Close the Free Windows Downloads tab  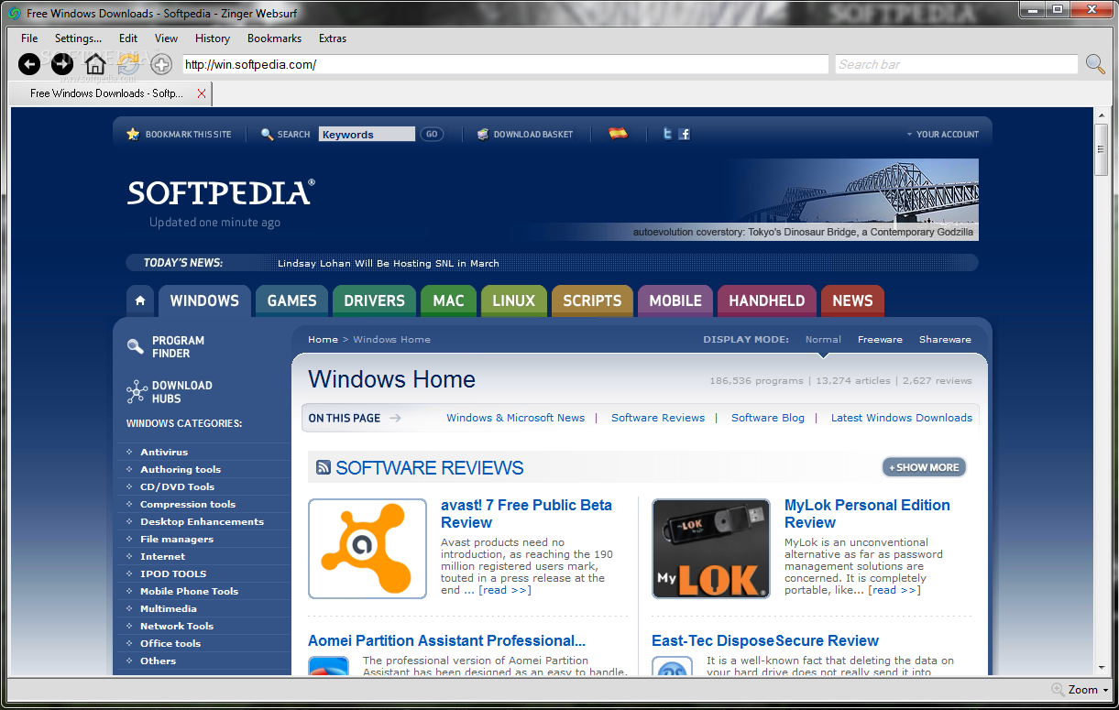pyautogui.click(x=202, y=93)
